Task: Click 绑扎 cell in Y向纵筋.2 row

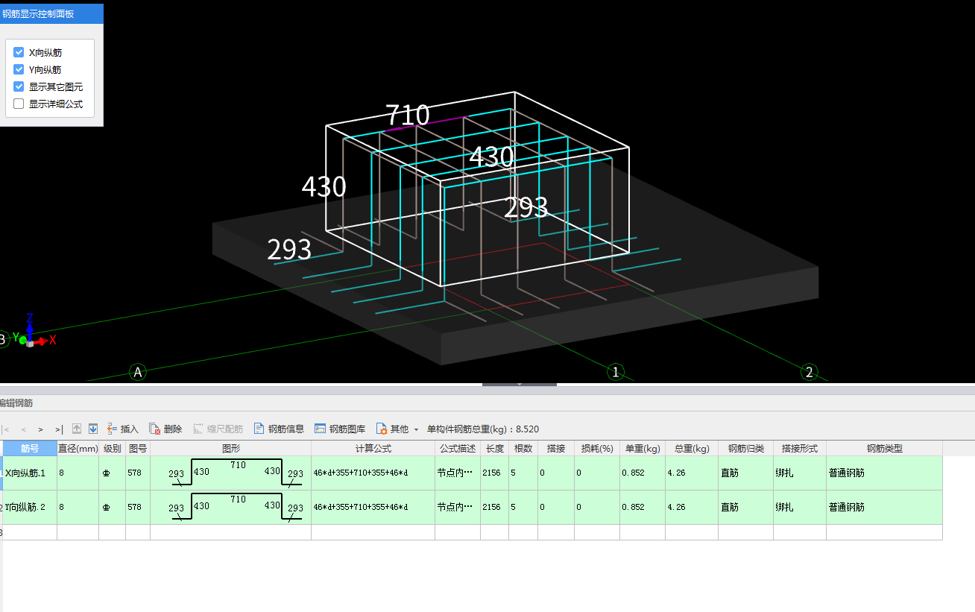Action: click(800, 507)
